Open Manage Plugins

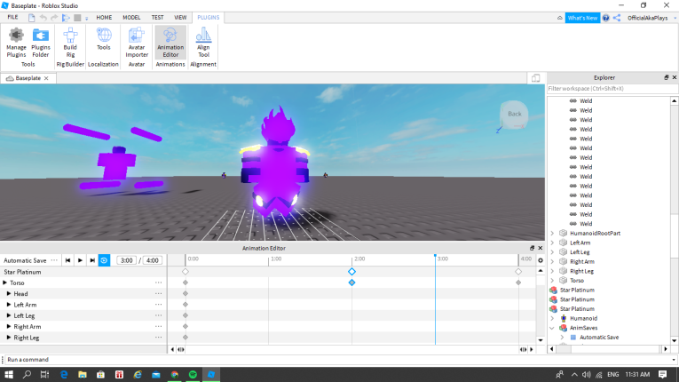point(16,43)
